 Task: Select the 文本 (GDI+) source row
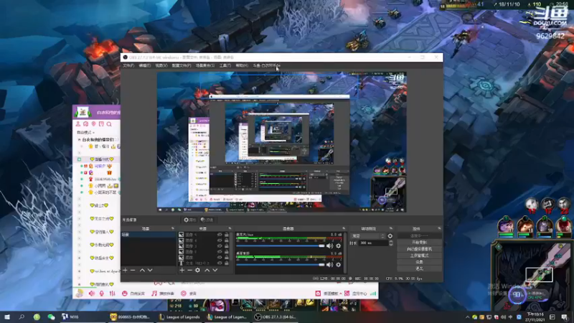(204, 263)
